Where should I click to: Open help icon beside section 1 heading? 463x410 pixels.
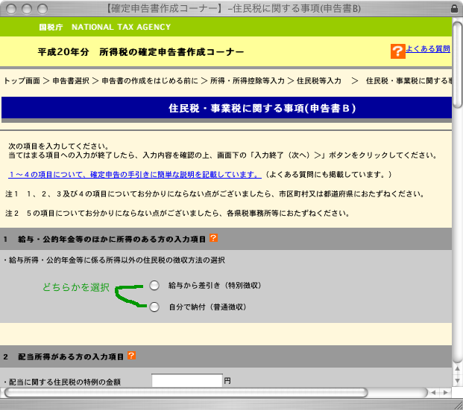(x=213, y=238)
